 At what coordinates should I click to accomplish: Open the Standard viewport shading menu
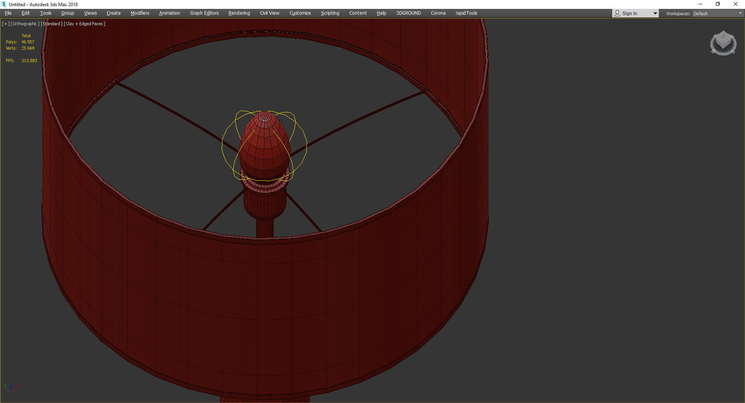pos(52,24)
